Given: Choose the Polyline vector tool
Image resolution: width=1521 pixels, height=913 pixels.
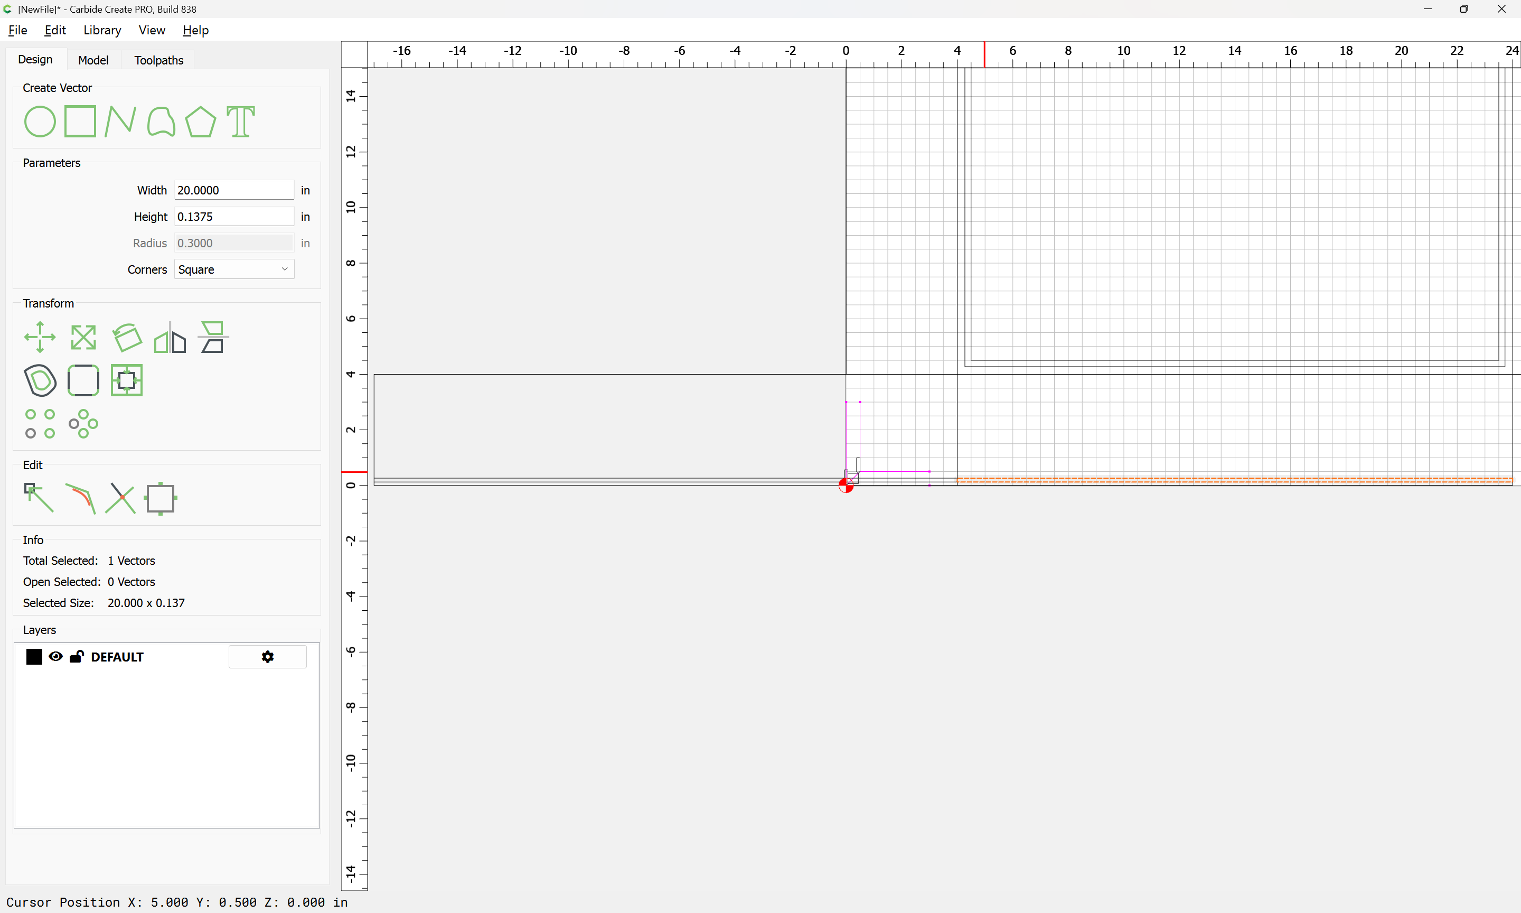Looking at the screenshot, I should coord(120,121).
